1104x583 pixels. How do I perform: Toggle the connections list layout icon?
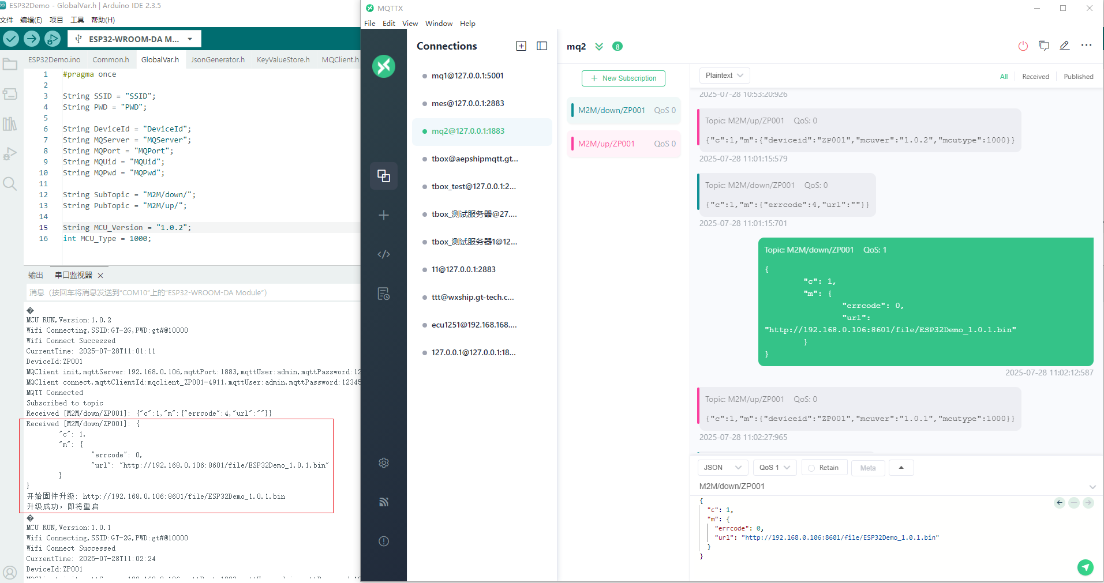pos(542,46)
